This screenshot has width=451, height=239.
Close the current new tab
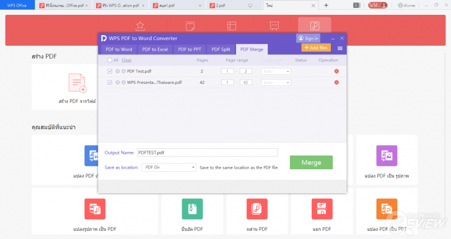click(x=313, y=6)
